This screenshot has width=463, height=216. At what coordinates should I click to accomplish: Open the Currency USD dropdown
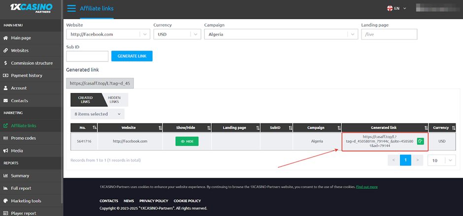[196, 34]
